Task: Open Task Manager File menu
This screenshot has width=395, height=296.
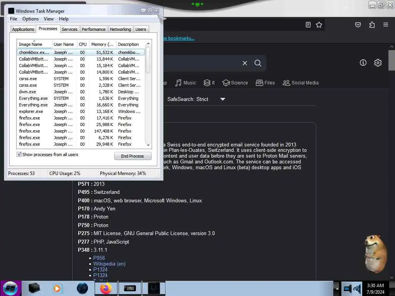Action: (x=14, y=19)
